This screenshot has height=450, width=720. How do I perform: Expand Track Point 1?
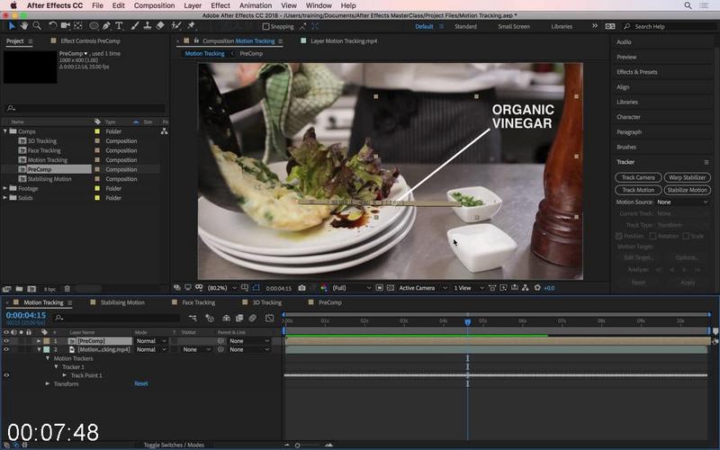(x=64, y=375)
